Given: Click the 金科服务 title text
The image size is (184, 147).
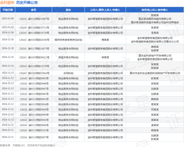Looking at the screenshot, I should click(x=7, y=2).
